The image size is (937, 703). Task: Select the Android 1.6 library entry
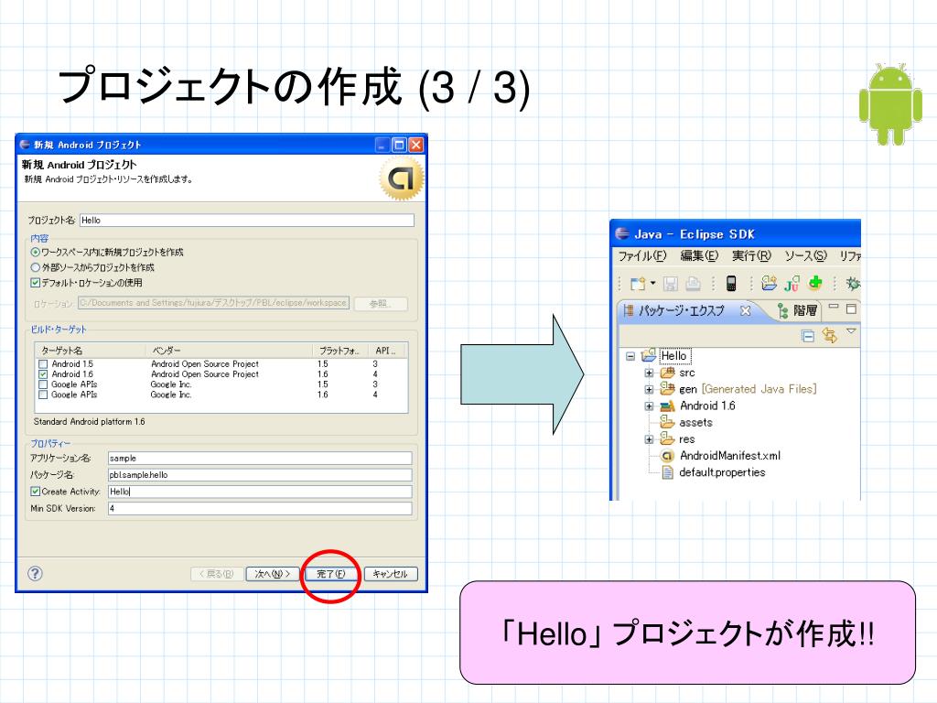point(707,406)
